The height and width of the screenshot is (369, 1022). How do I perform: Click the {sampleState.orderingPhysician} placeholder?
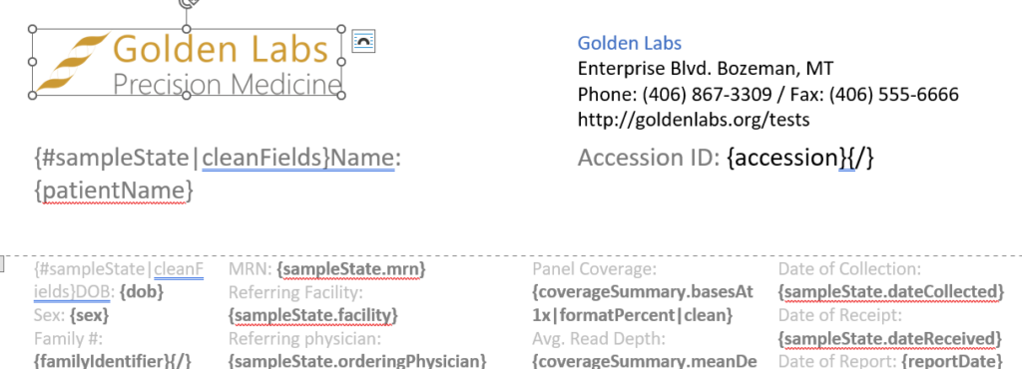pyautogui.click(x=357, y=361)
